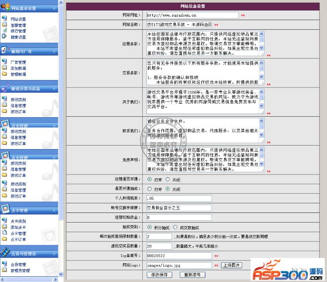Click the 关于我们 textarea's up arrow
Image resolution: width=327 pixels, height=282 pixels.
pyautogui.click(x=262, y=92)
